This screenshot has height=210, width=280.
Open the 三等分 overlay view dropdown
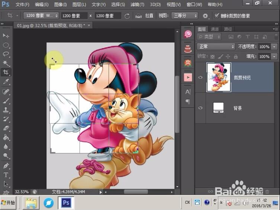click(x=185, y=16)
